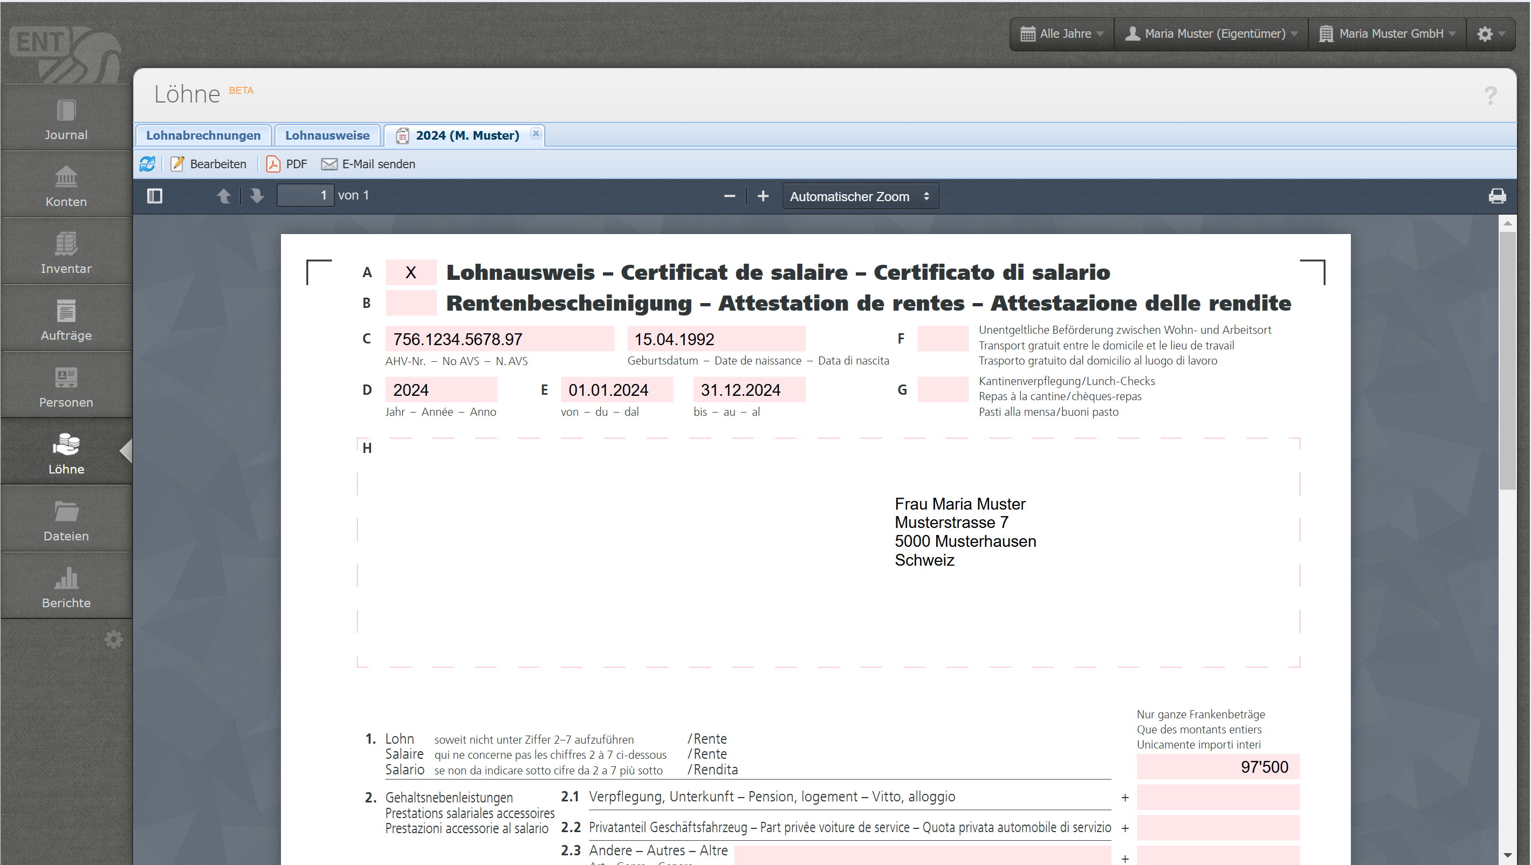
Task: Open the Automatischer Zoom selector
Action: tap(860, 196)
